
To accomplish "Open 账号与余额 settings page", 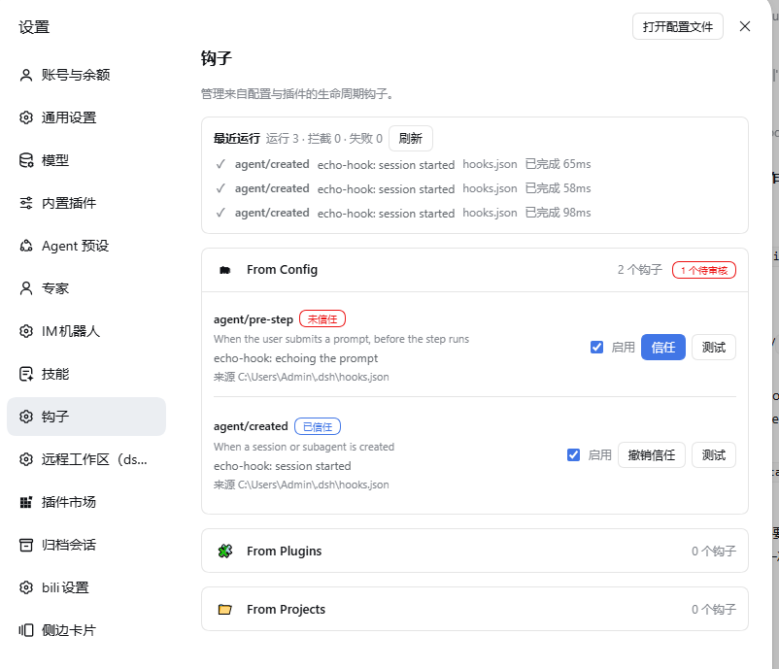I will (86, 75).
